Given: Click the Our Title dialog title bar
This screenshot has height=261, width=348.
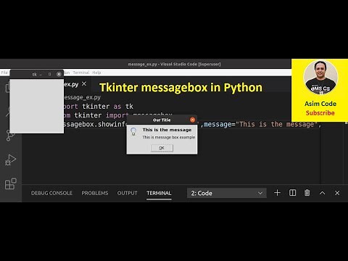Looking at the screenshot, I should [162, 120].
